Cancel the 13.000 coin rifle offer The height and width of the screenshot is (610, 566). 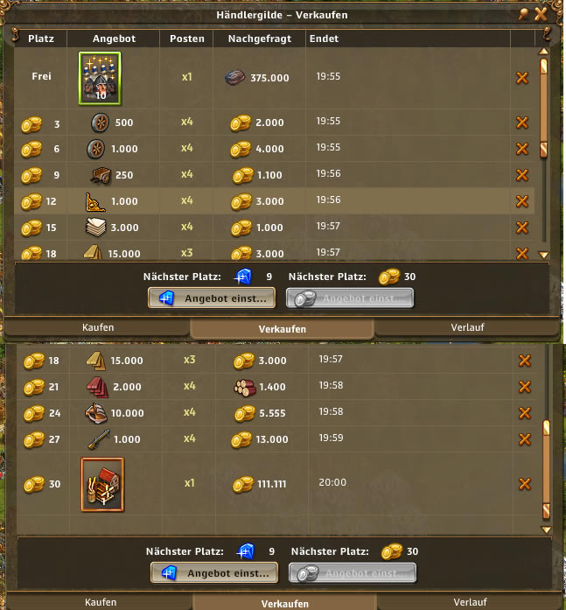click(525, 439)
